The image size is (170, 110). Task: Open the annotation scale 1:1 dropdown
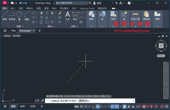[138, 107]
